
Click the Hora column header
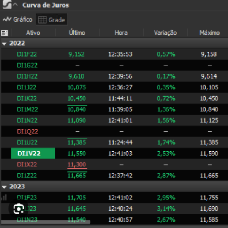[x=121, y=33]
